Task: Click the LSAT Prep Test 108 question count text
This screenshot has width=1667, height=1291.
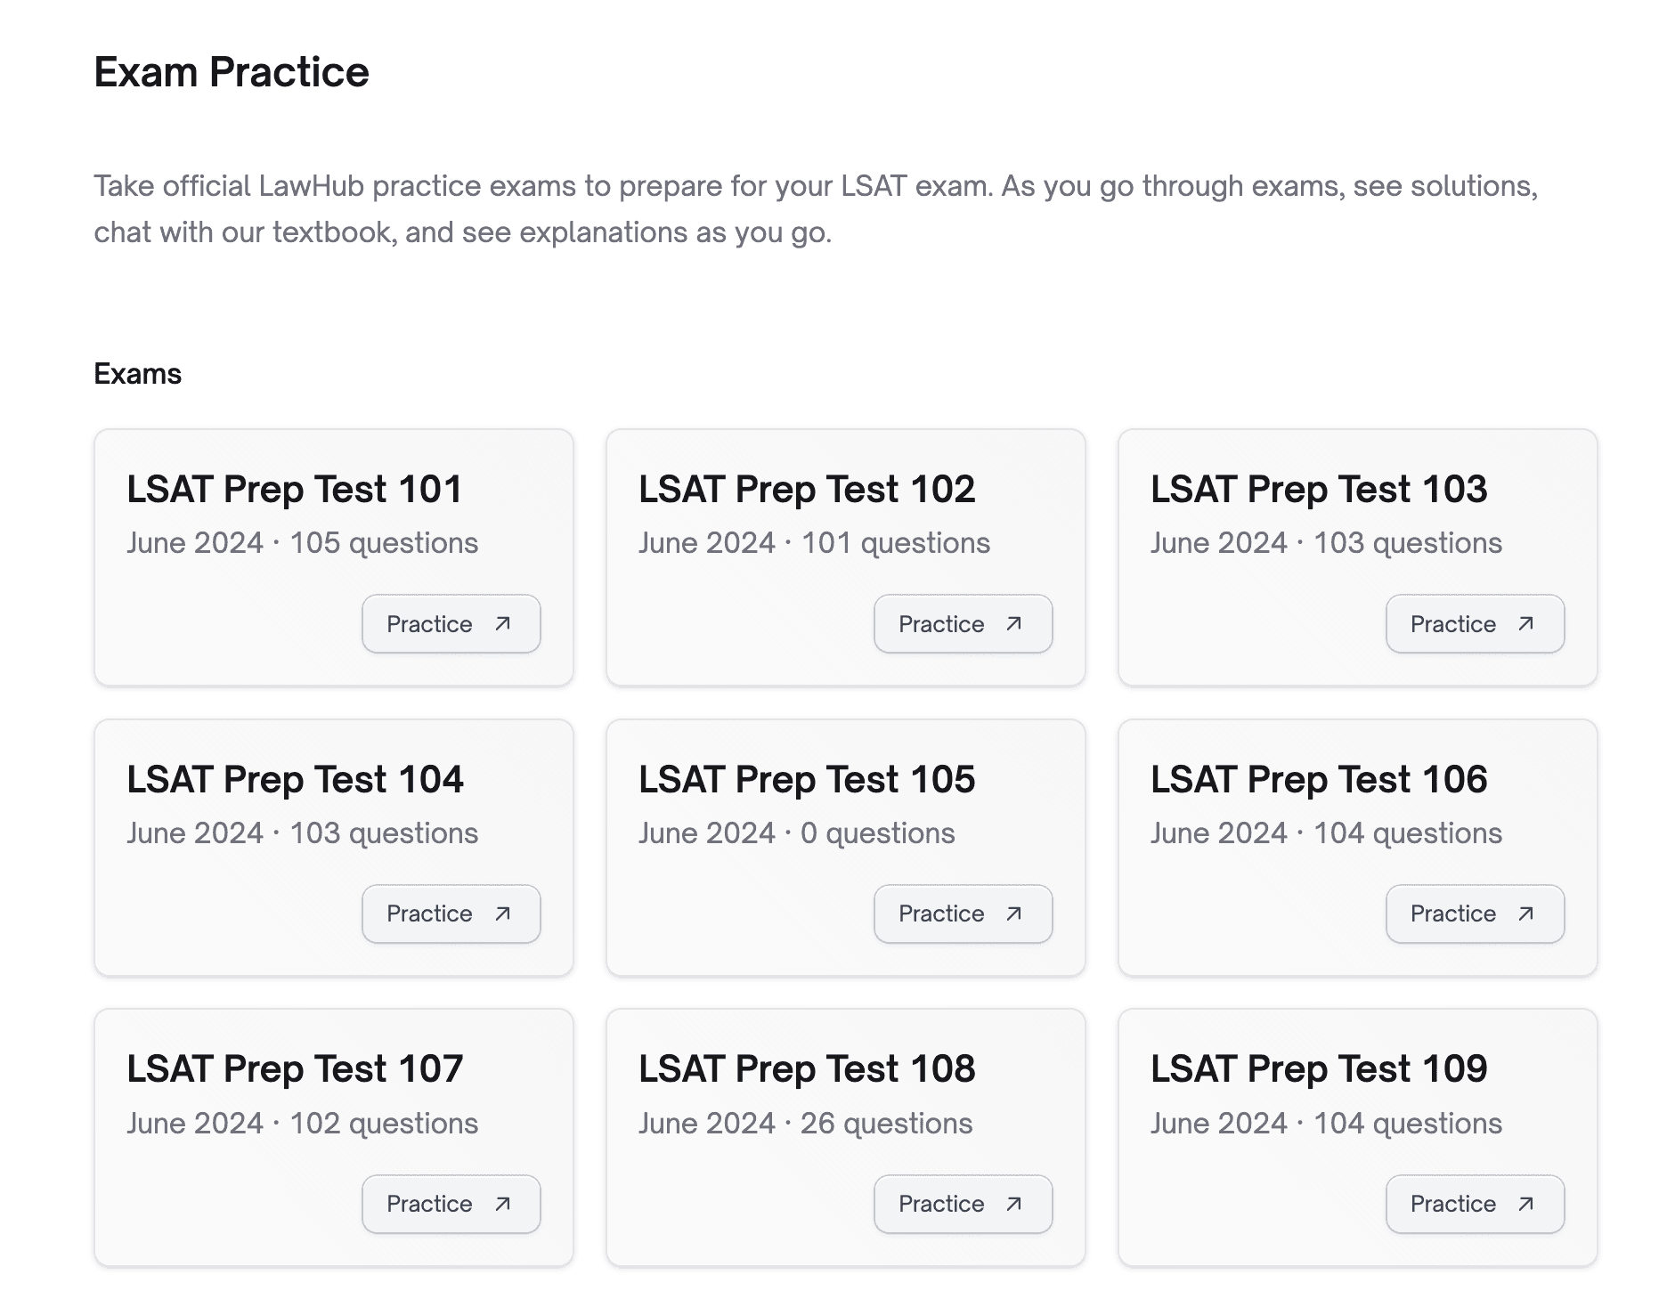Action: point(806,1123)
